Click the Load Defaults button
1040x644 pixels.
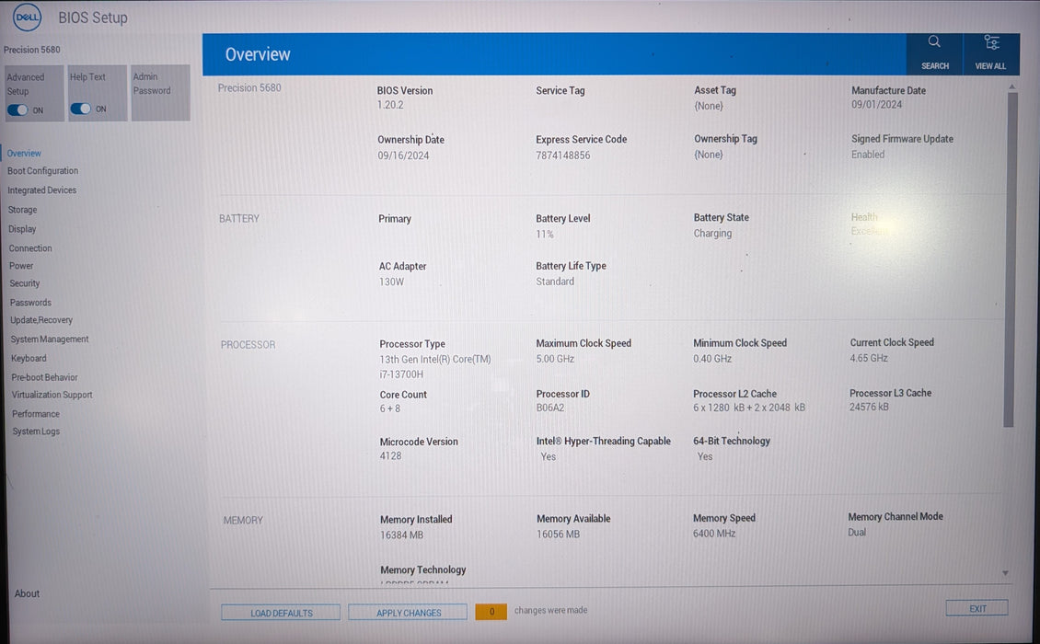[x=281, y=613]
